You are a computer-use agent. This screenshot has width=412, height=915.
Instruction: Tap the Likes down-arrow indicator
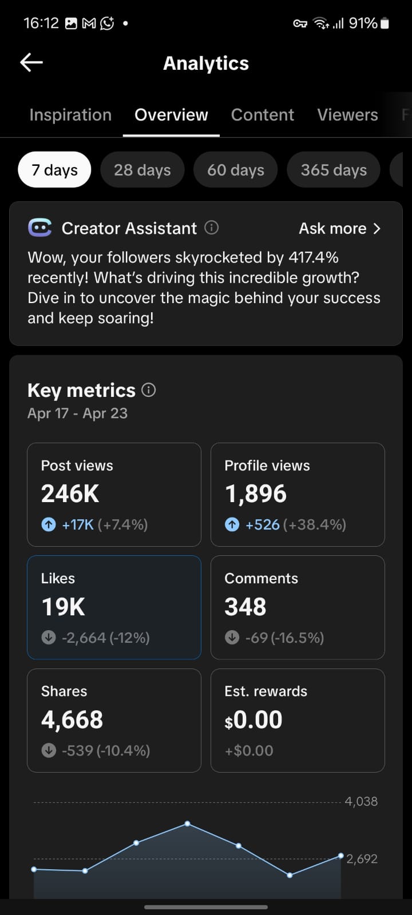pyautogui.click(x=49, y=637)
